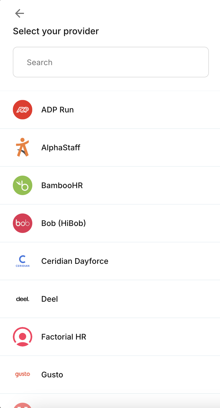Click the Select your provider heading

[56, 31]
